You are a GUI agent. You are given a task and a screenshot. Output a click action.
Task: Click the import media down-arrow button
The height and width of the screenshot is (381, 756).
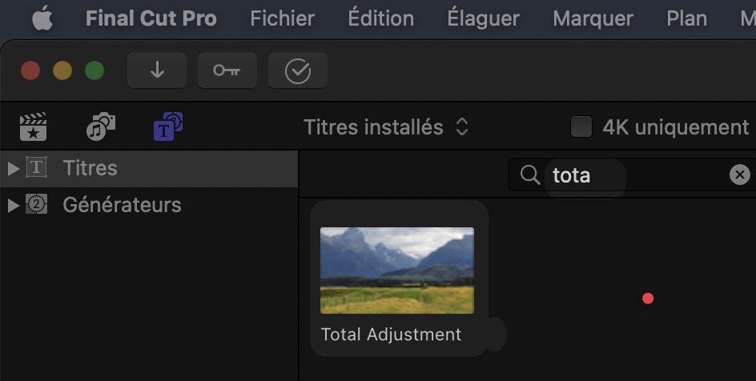157,70
